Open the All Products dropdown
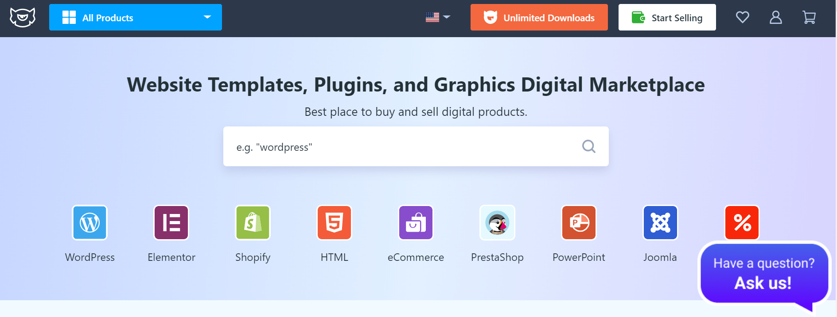The width and height of the screenshot is (837, 317). (136, 17)
